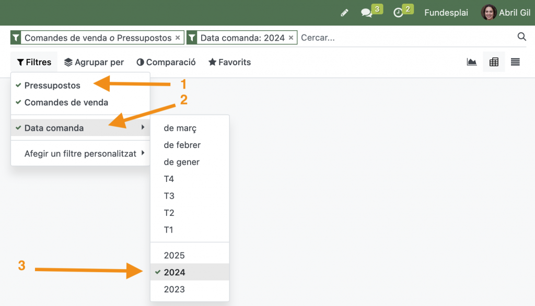Switch to graph chart view
535x306 pixels.
472,62
